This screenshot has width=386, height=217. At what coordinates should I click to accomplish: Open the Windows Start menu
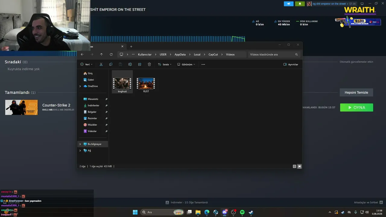pyautogui.click(x=135, y=212)
